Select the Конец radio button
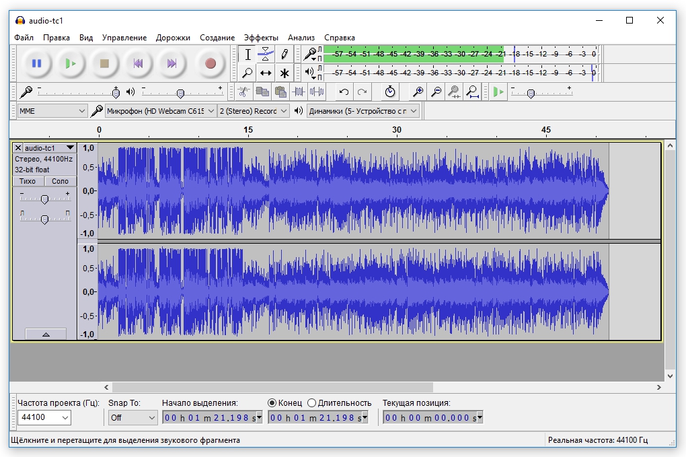The image size is (686, 457). click(272, 402)
